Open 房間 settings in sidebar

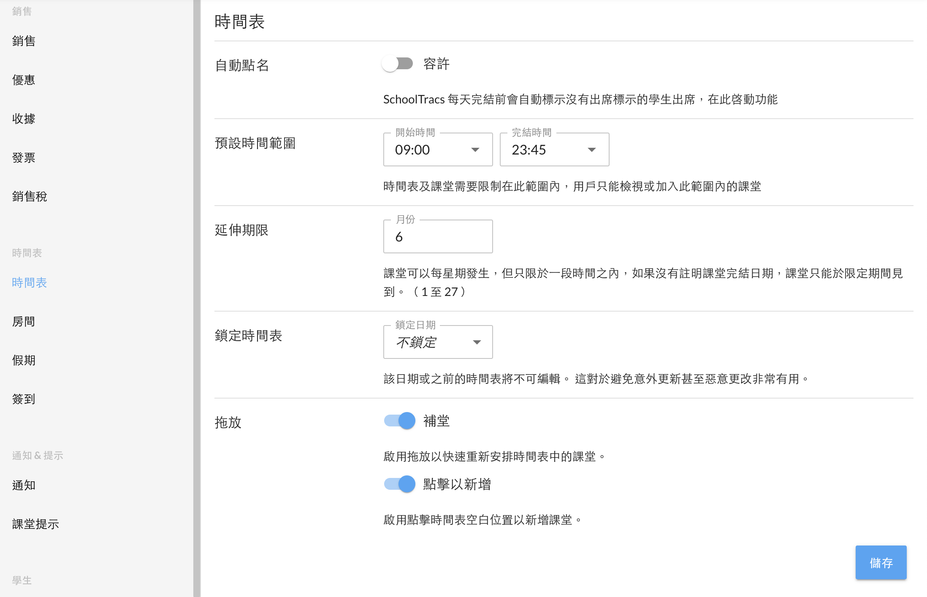click(x=24, y=321)
